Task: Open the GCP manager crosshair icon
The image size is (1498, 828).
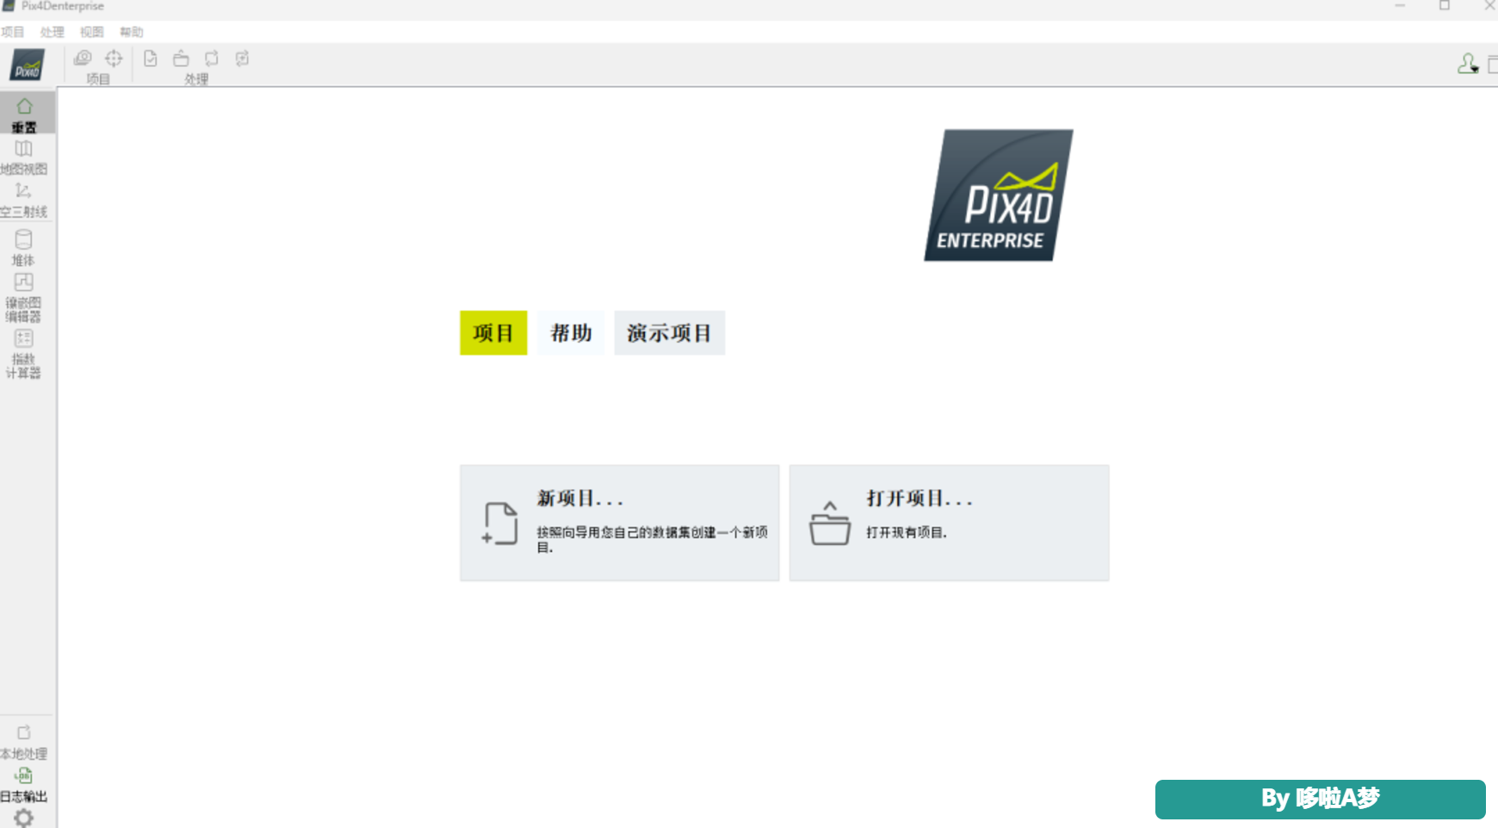Action: (x=114, y=59)
